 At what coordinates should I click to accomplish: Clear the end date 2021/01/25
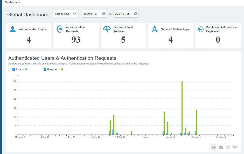pyautogui.click(x=136, y=14)
